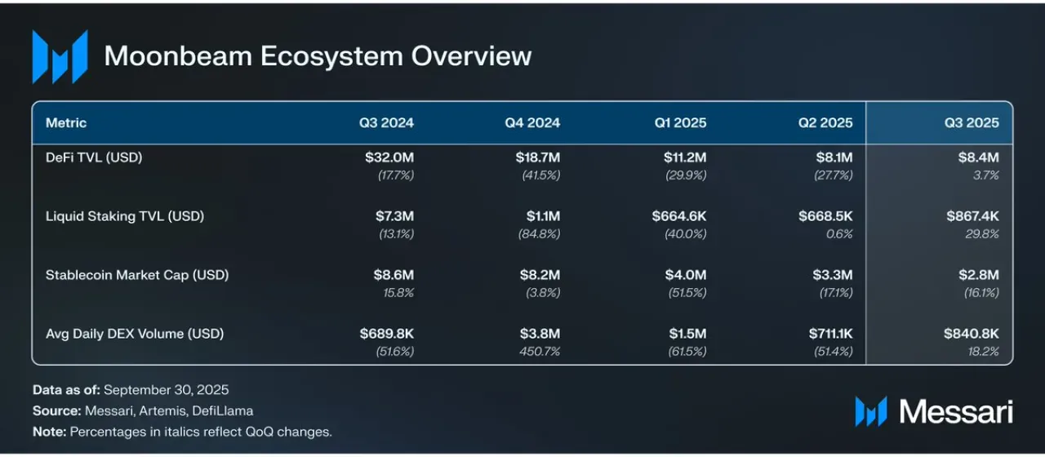Click the Q4 2024 column header
1045x457 pixels.
tap(532, 122)
